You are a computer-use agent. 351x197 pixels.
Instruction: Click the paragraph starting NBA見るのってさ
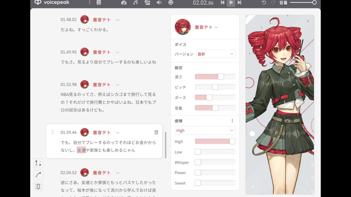coord(108,102)
